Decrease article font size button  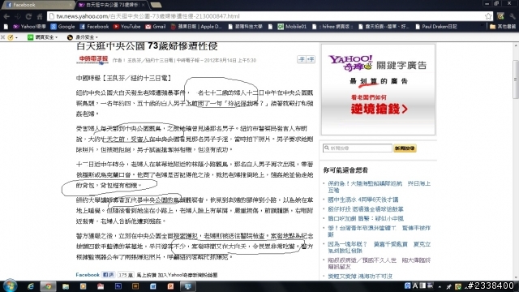coord(302,59)
